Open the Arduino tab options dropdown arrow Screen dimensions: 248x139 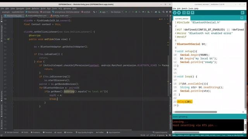[242, 18]
